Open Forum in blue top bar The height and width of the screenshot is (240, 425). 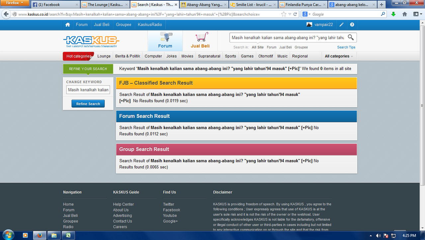[82, 25]
